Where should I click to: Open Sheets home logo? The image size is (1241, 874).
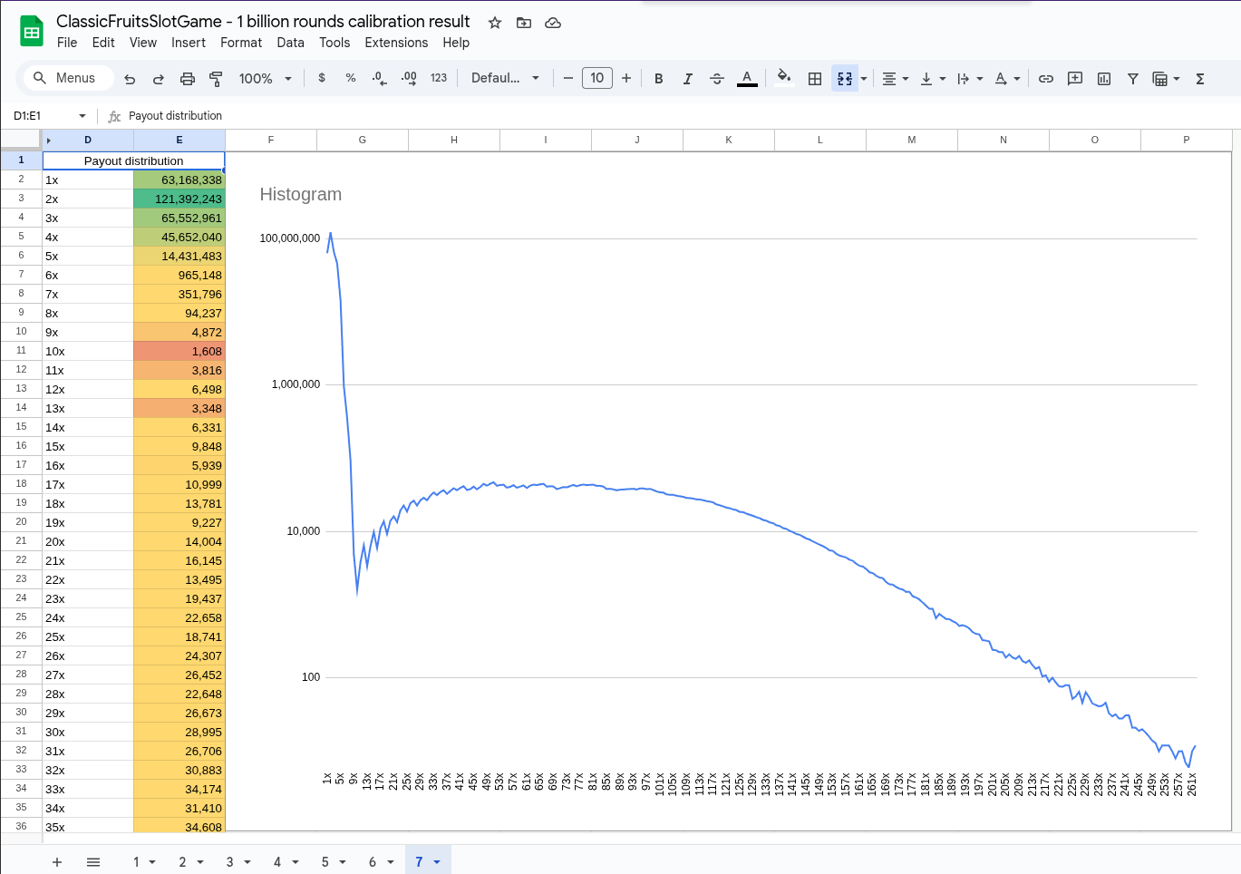pyautogui.click(x=32, y=32)
